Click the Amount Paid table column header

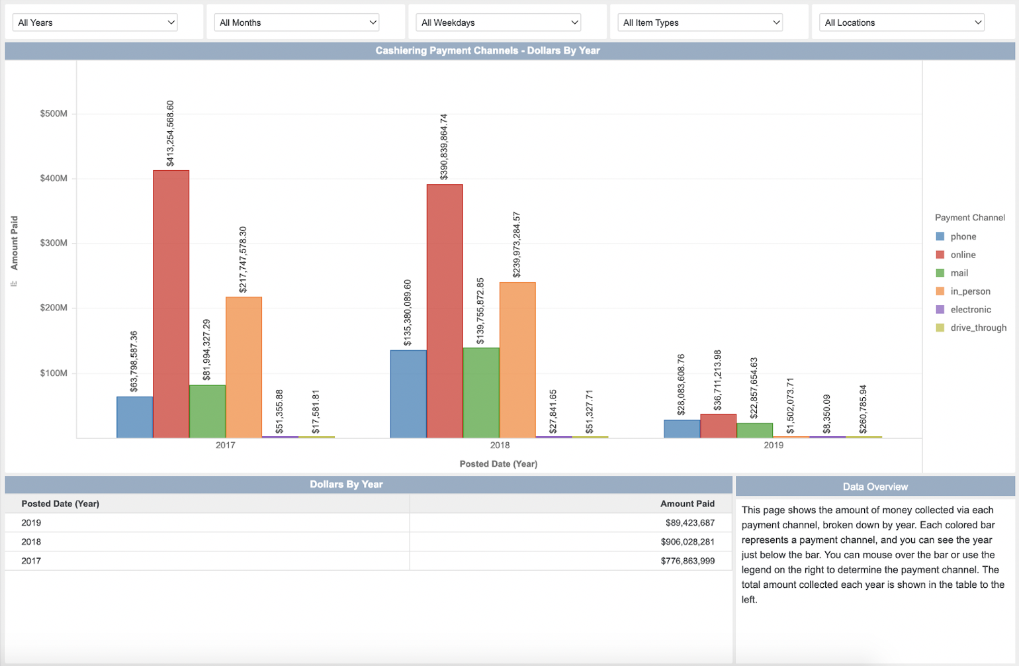click(687, 504)
